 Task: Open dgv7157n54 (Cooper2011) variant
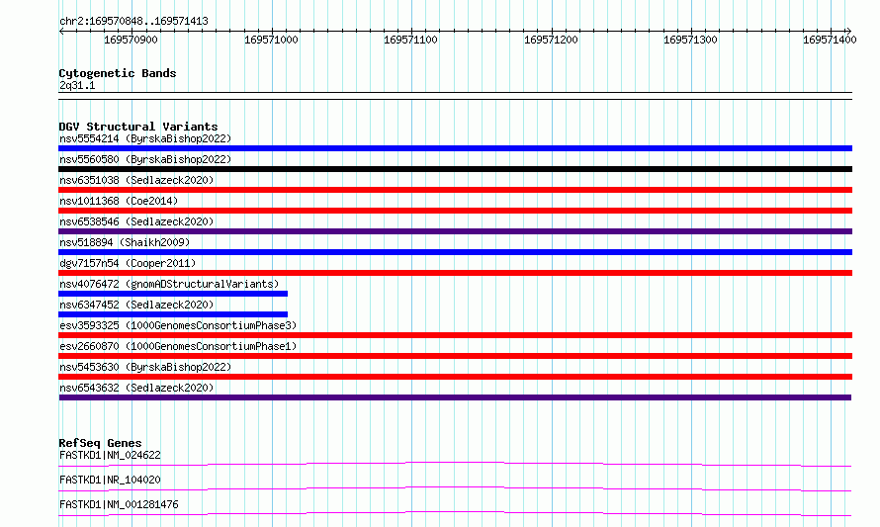click(128, 263)
